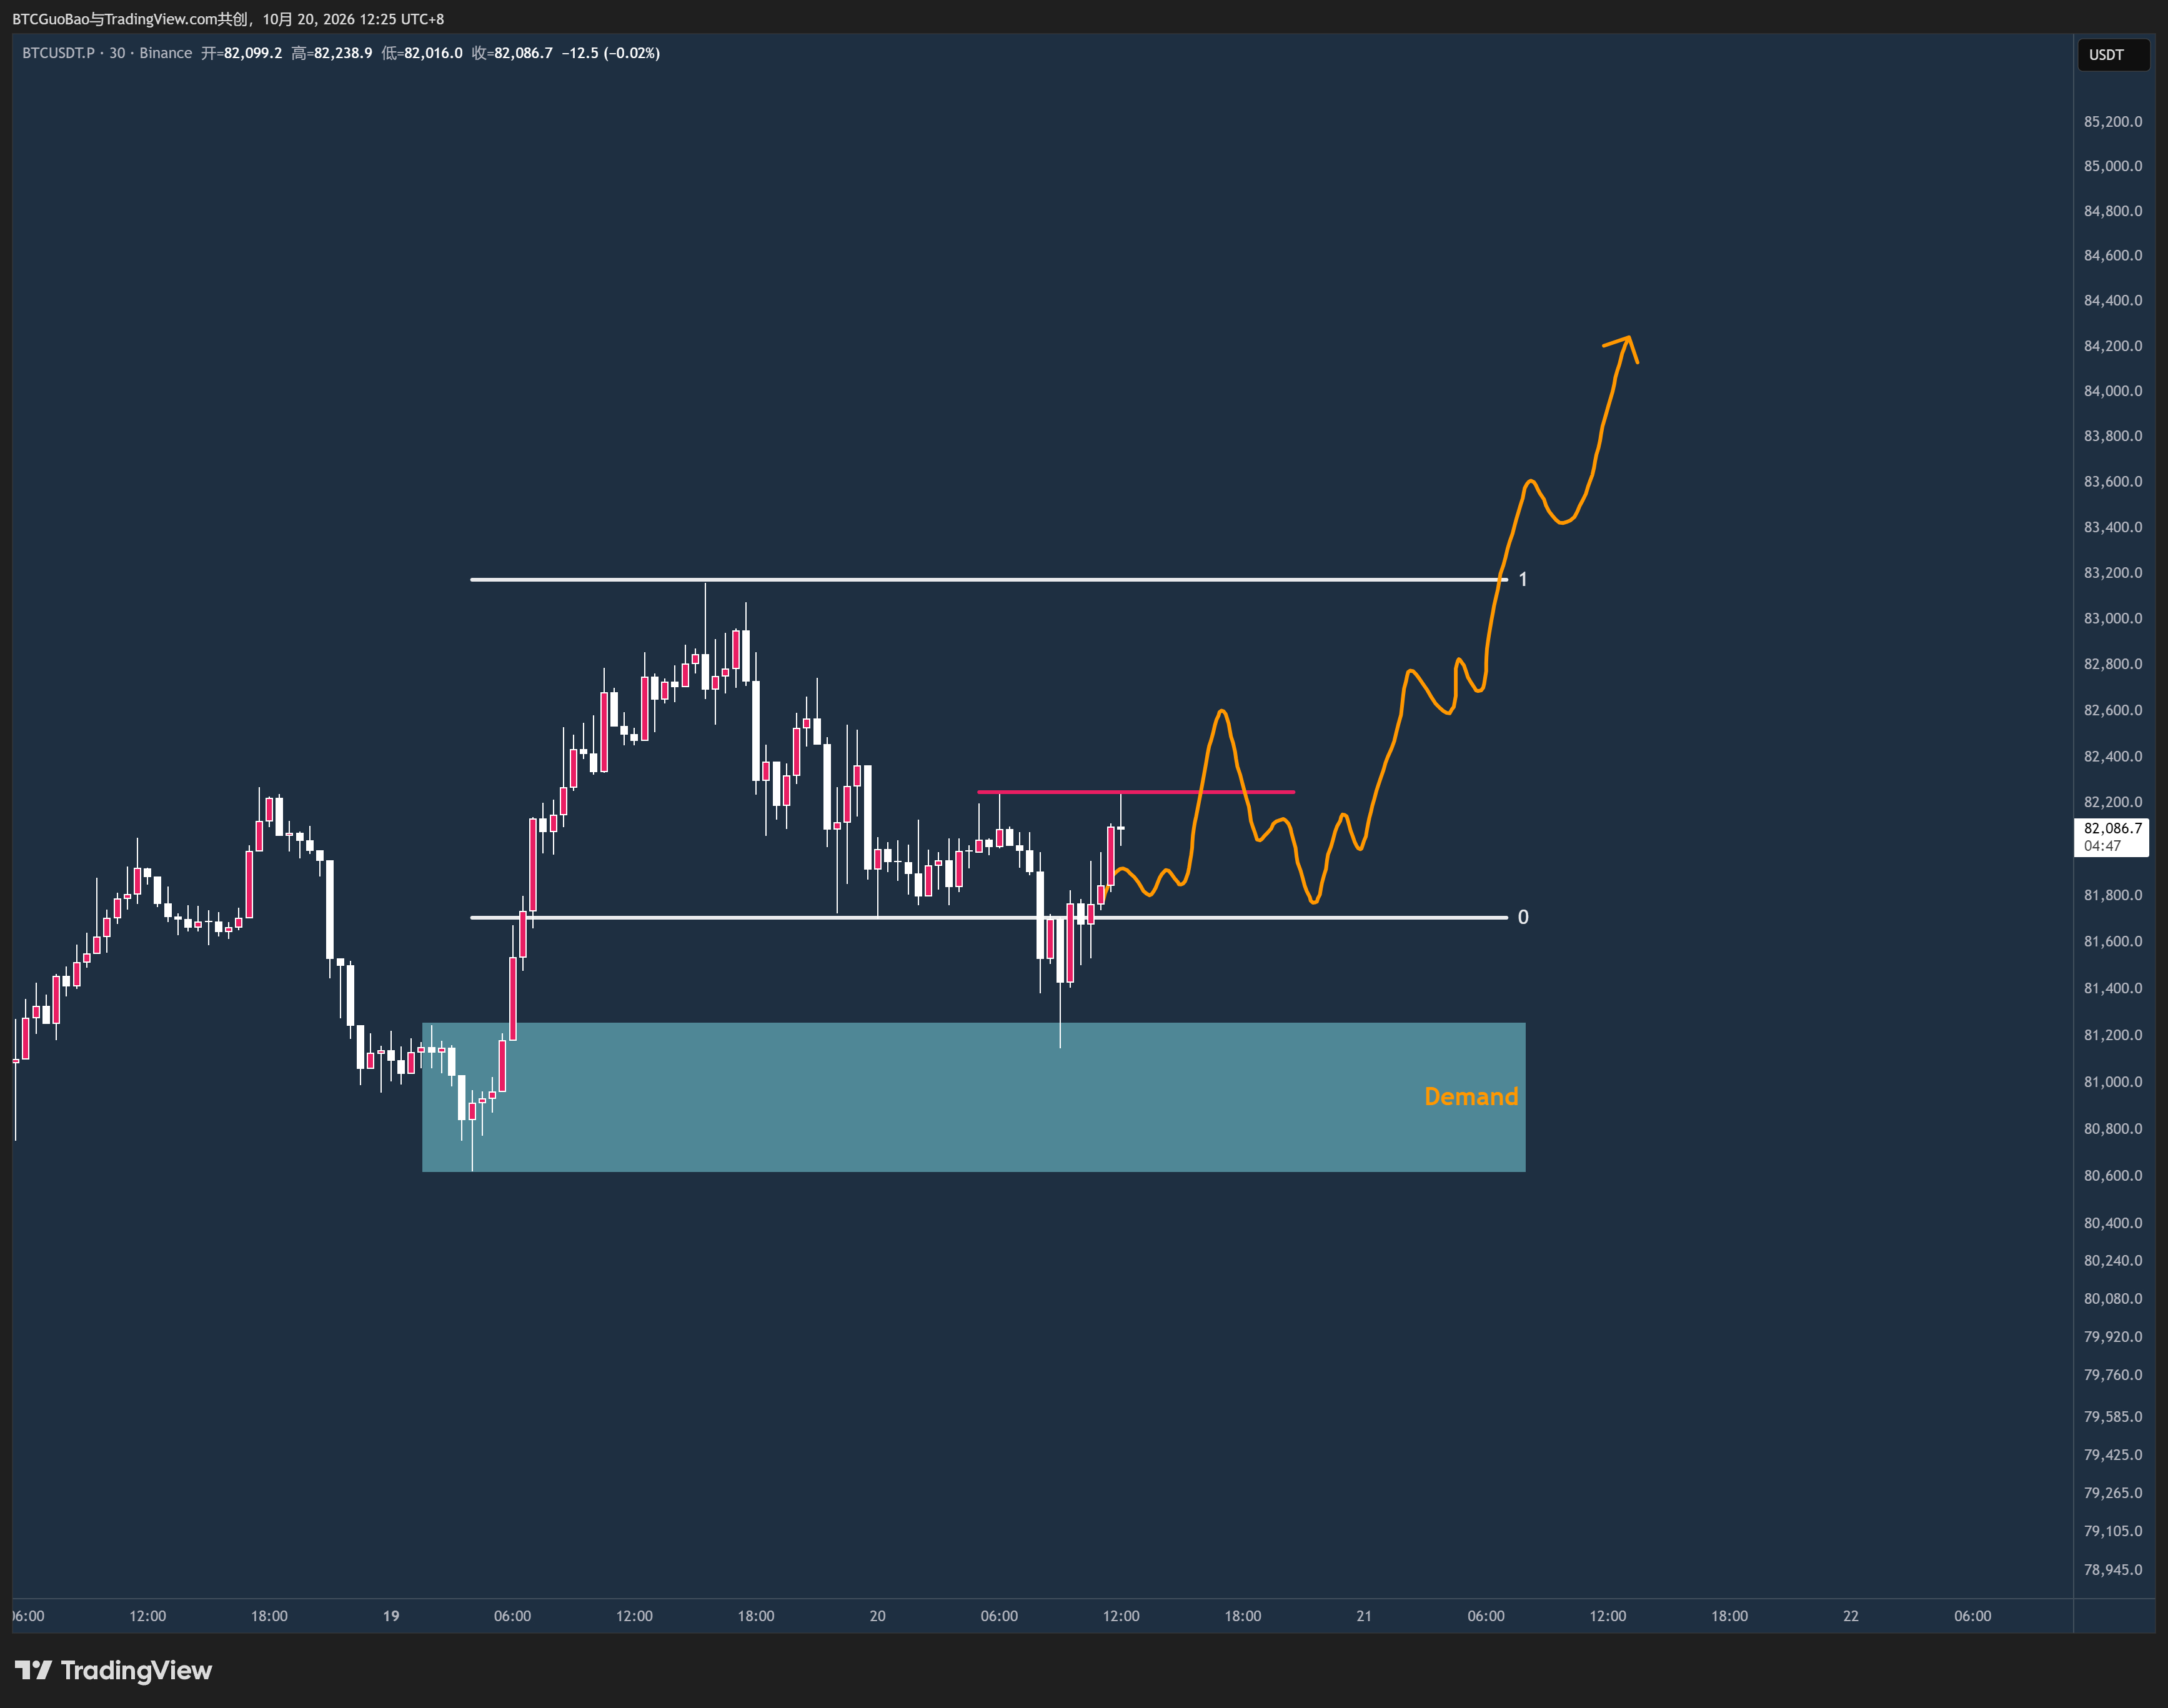Click the date label 19 on time axis
This screenshot has width=2168, height=1708.
391,1616
